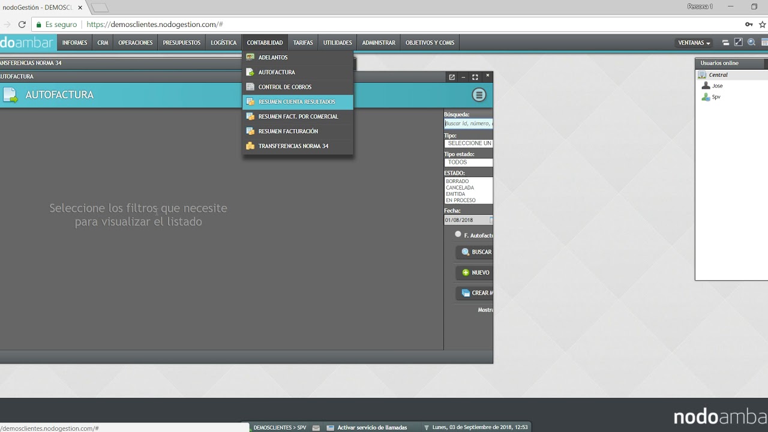Choose Autofactura from the Contabilidad menu
The image size is (768, 432).
pos(298,72)
